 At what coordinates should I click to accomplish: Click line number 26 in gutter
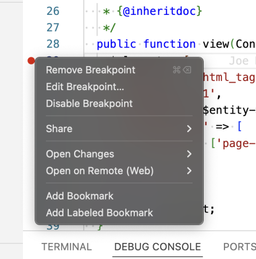point(53,11)
